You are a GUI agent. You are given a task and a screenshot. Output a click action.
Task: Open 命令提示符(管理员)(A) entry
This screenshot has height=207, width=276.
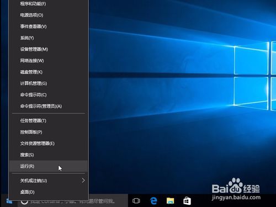49,106
